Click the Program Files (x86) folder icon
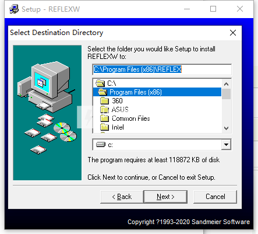This screenshot has height=234, width=258. pyautogui.click(x=103, y=92)
